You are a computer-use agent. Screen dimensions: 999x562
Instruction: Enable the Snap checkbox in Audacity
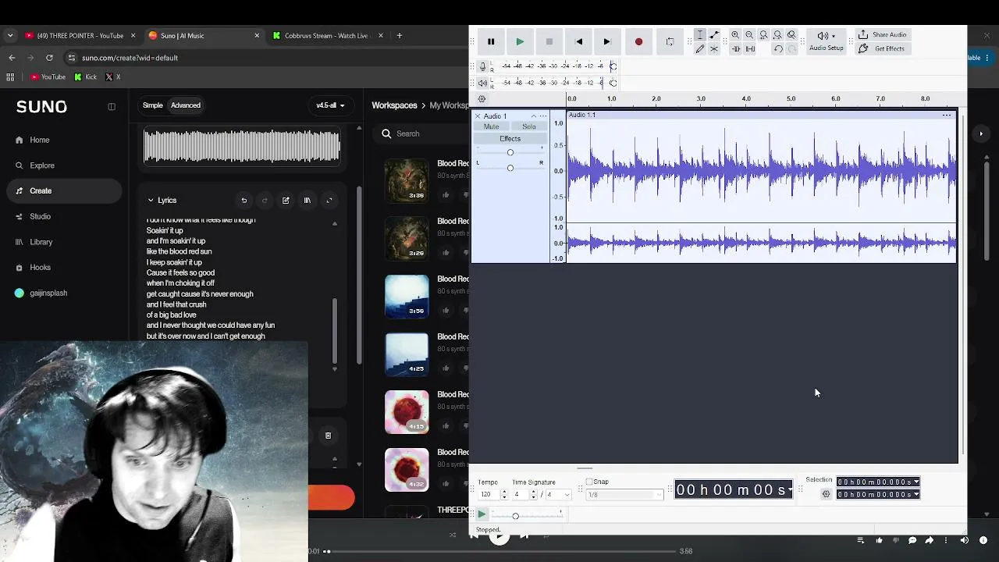(589, 482)
